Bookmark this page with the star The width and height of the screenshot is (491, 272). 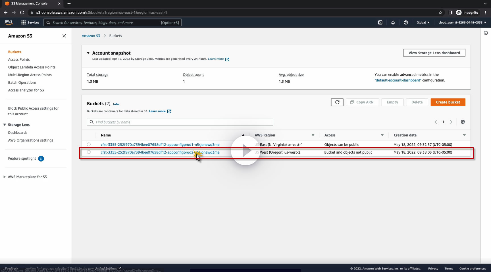[440, 12]
